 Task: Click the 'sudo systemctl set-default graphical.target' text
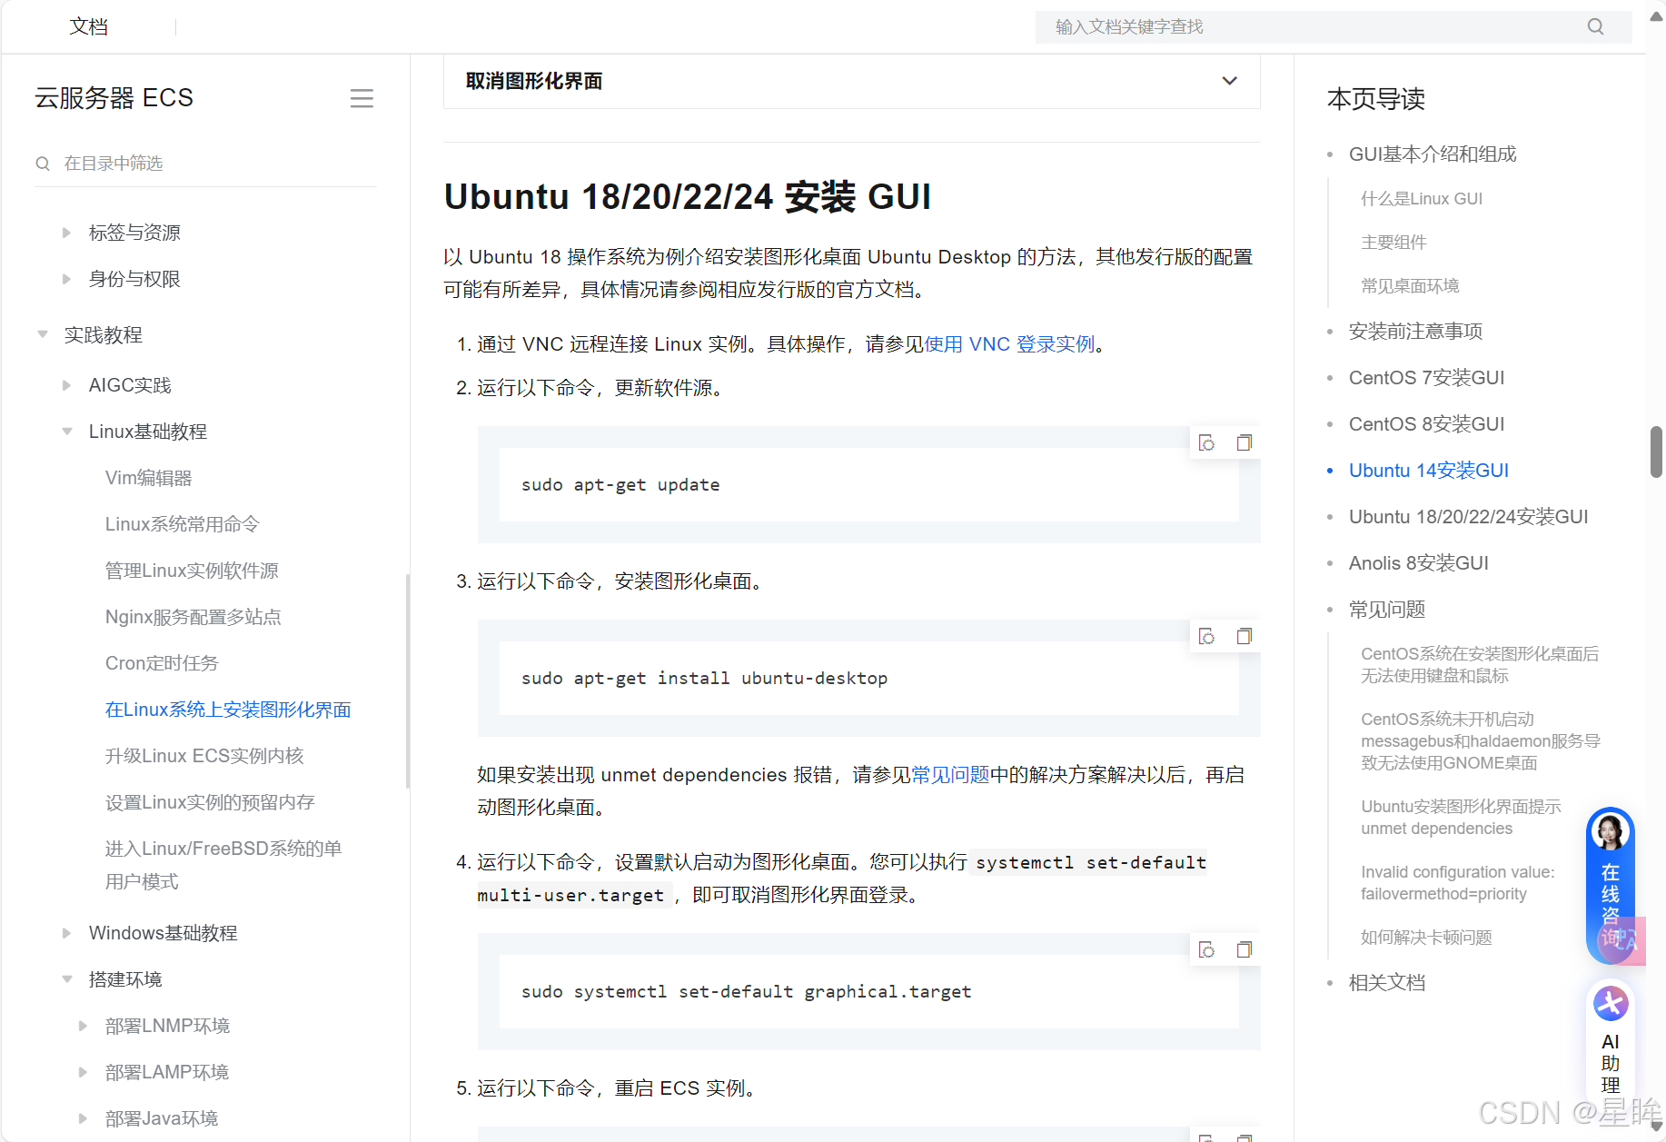tap(746, 992)
